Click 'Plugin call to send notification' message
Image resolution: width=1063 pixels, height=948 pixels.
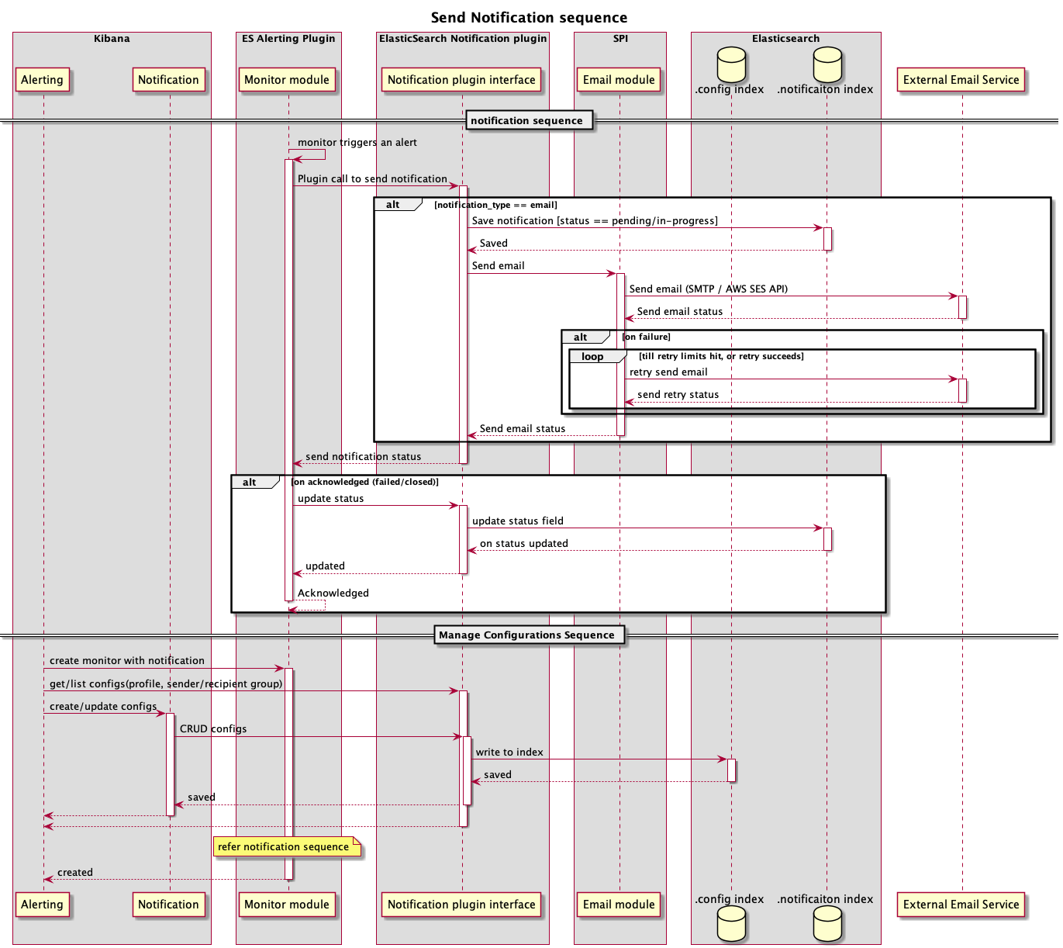[373, 178]
